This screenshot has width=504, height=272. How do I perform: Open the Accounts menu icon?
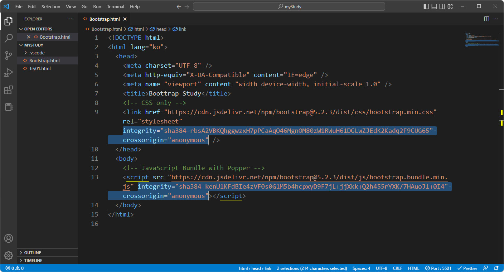[9, 238]
